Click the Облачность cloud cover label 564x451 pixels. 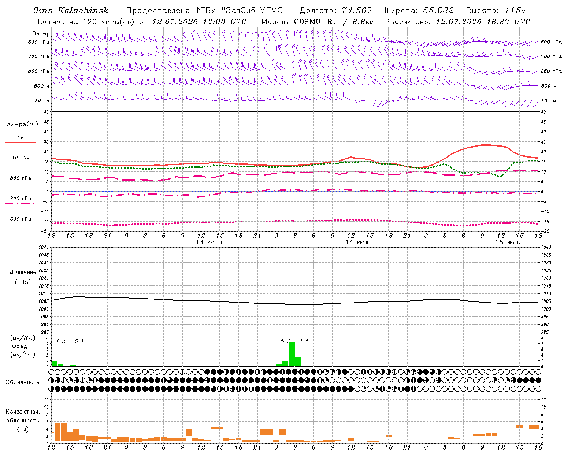(22, 382)
